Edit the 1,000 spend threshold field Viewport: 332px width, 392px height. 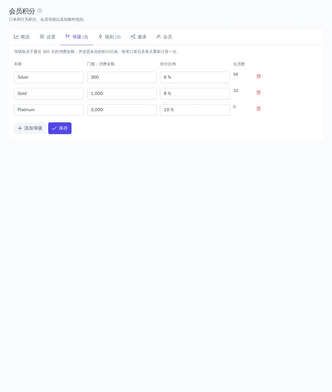[122, 94]
